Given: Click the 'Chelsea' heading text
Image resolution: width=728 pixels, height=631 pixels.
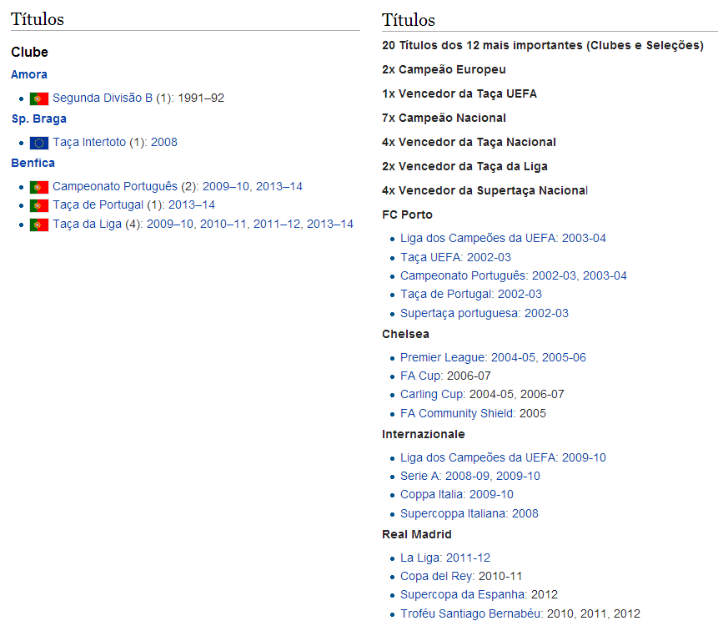Looking at the screenshot, I should coord(405,334).
